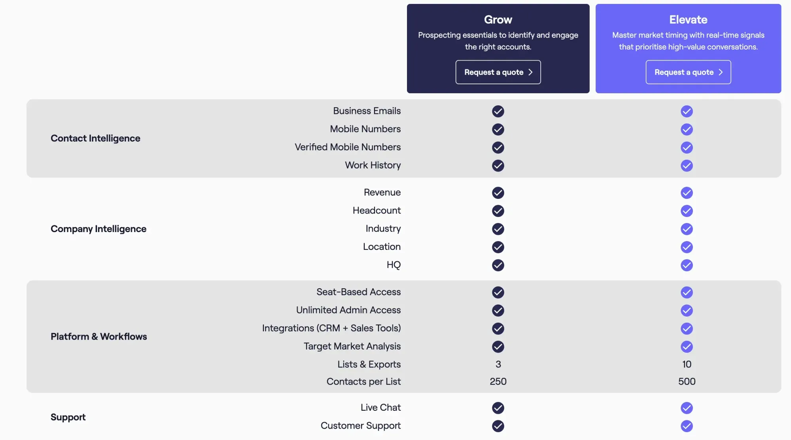Viewport: 791px width, 440px height.
Task: Click Request a quote on the Grow plan
Action: tap(498, 72)
